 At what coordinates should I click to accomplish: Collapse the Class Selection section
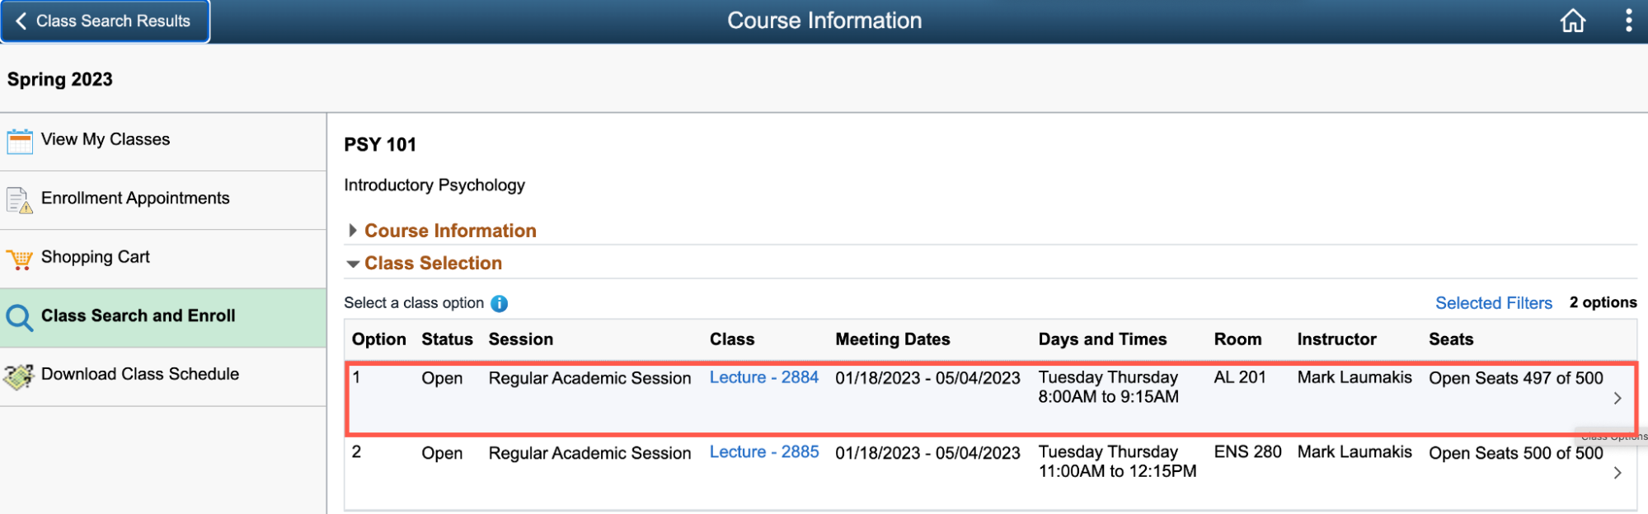pyautogui.click(x=354, y=264)
